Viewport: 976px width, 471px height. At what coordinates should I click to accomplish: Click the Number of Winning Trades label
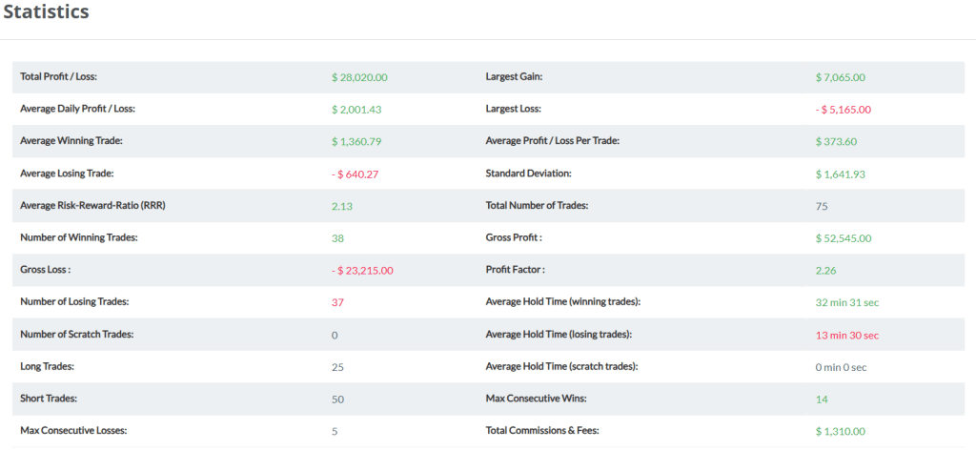point(79,237)
